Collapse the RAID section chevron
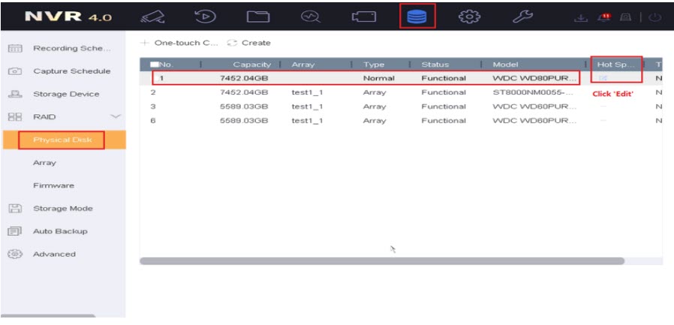This screenshot has width=674, height=325. (x=115, y=117)
